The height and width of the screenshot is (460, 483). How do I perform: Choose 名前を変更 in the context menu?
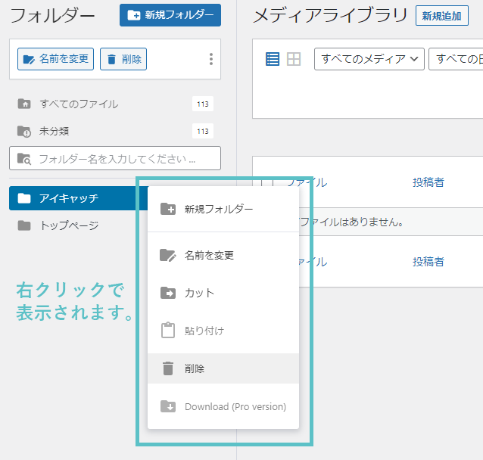click(x=209, y=255)
